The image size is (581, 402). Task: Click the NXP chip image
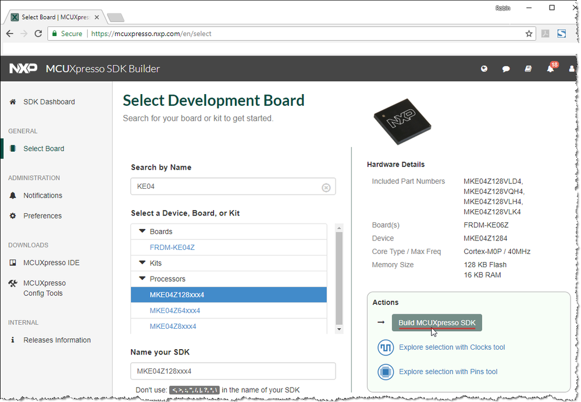(x=402, y=121)
